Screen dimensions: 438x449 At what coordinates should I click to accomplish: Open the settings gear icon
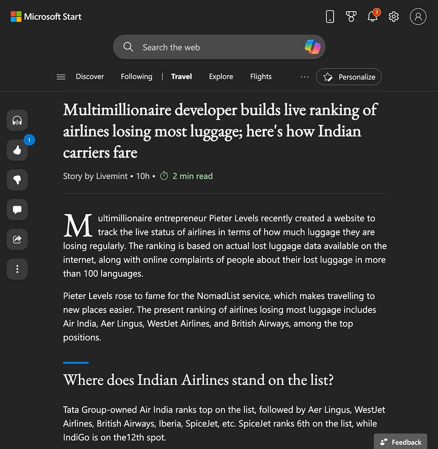pyautogui.click(x=394, y=17)
